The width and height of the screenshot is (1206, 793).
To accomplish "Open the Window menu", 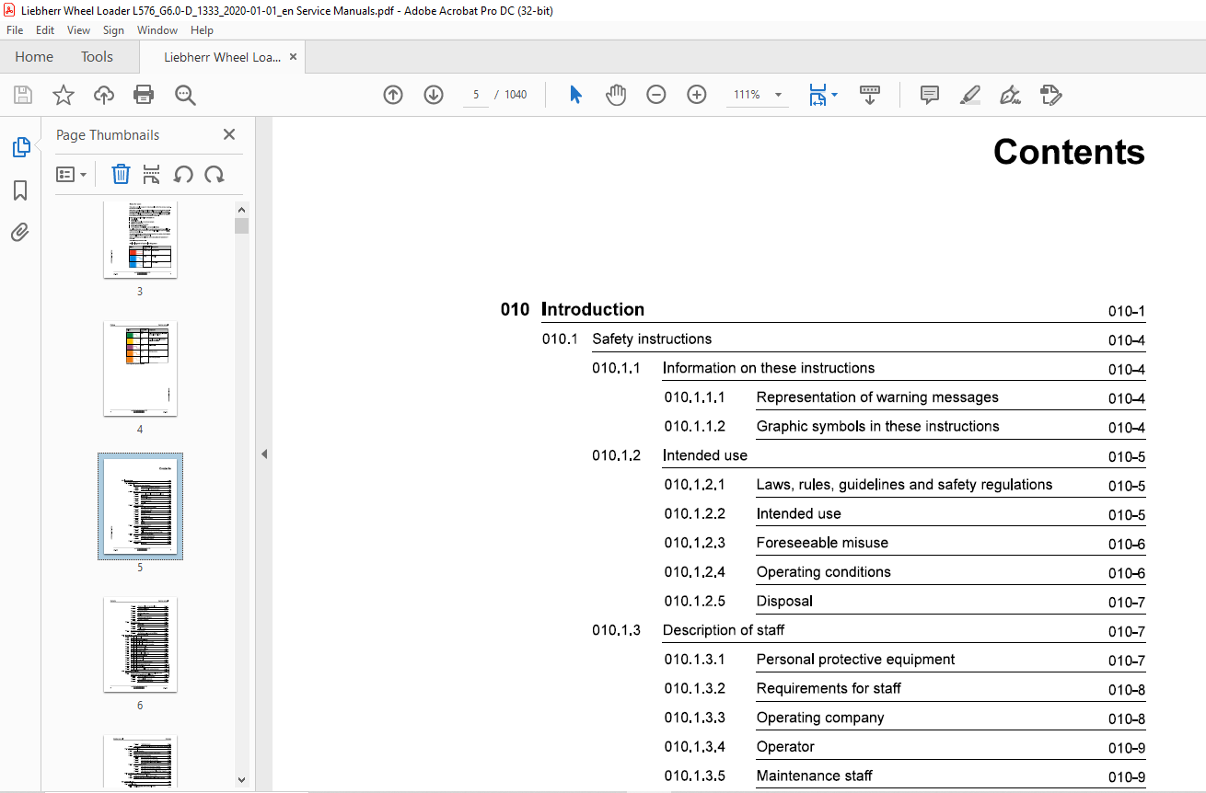I will [157, 30].
